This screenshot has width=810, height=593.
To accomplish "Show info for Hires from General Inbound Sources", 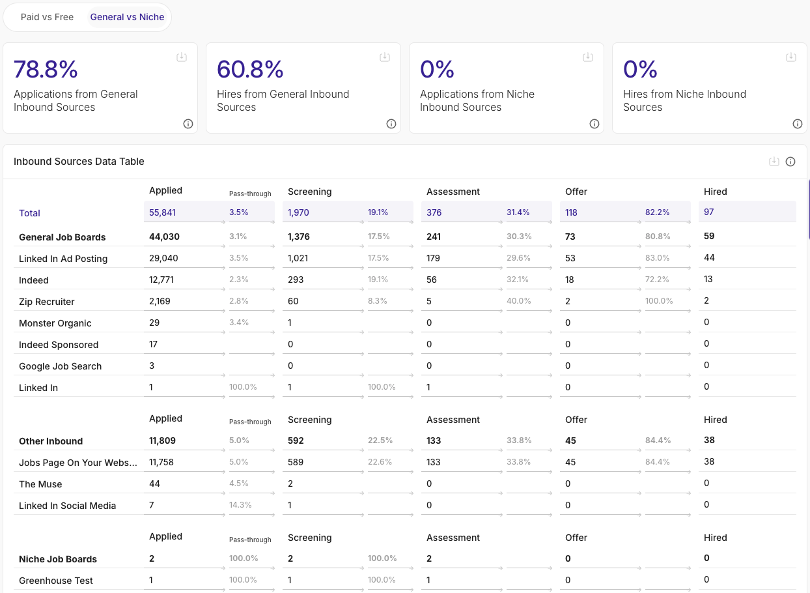I will coord(391,124).
